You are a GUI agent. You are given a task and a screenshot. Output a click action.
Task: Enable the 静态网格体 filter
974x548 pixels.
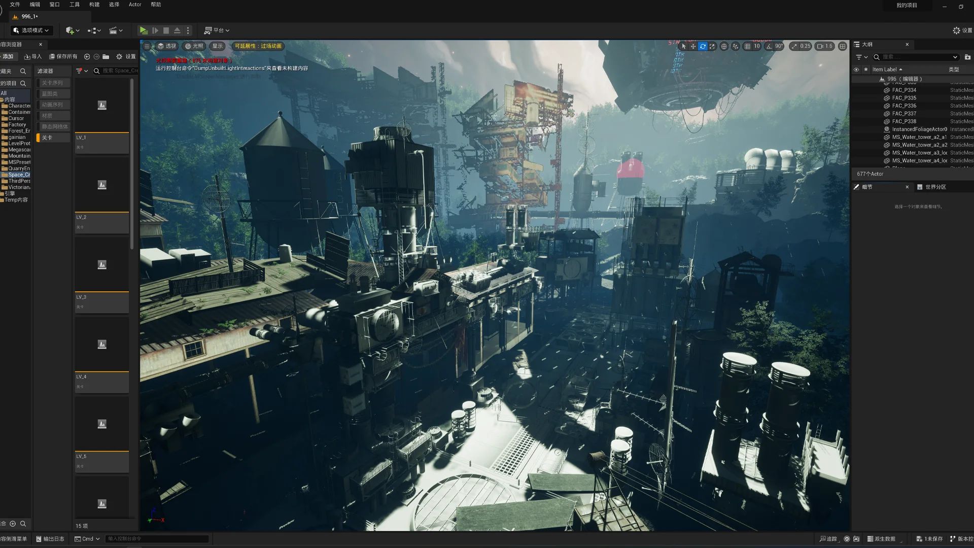pyautogui.click(x=53, y=126)
